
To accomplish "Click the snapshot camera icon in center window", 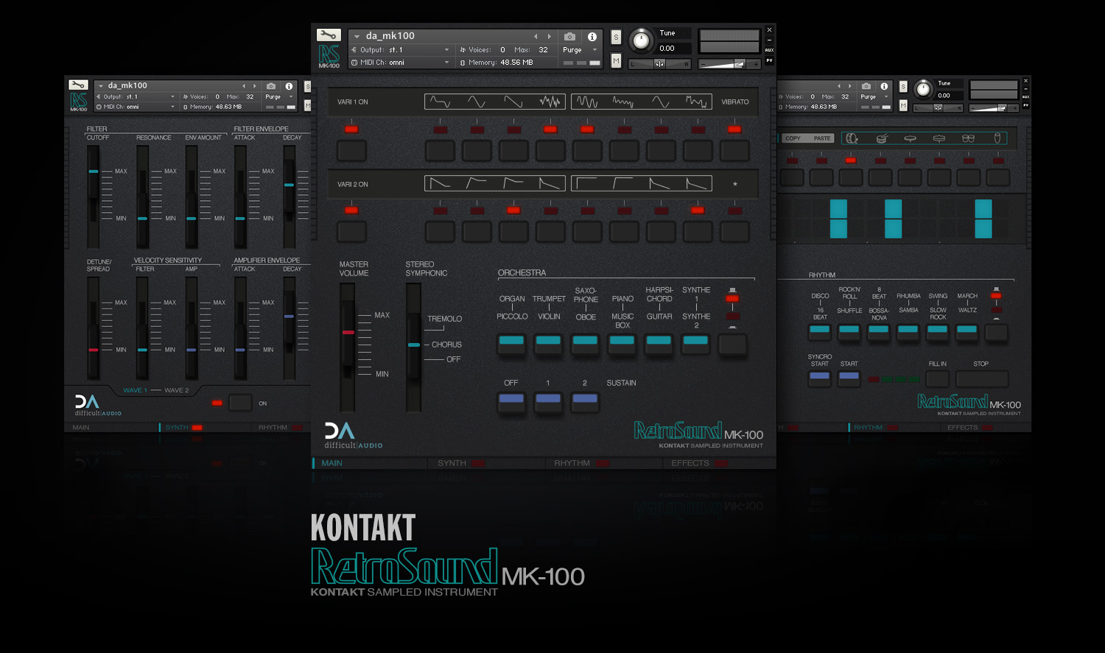I will [x=569, y=36].
